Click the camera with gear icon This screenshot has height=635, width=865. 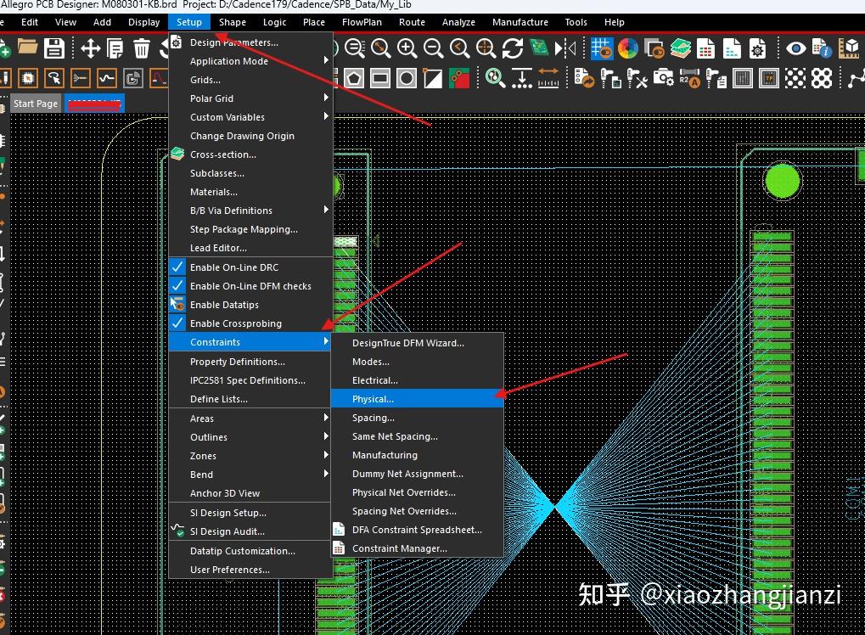click(663, 78)
